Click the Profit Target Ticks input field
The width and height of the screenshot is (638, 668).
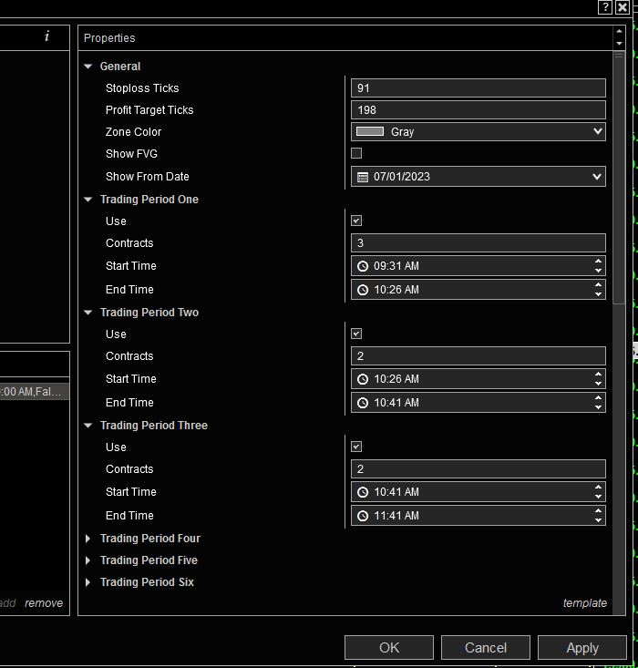(478, 110)
